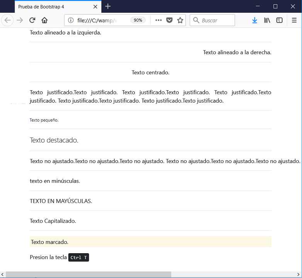The height and width of the screenshot is (278, 302).
Task: Click the 'Texto centrado.' paragraph
Action: pos(151,72)
